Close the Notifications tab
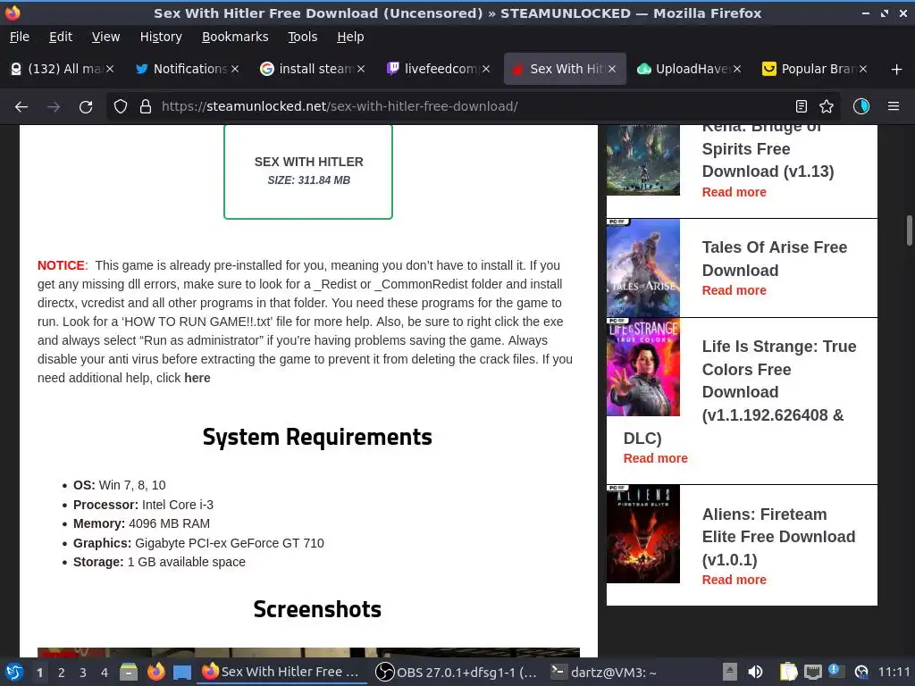Screen dimensions: 915x686 pyautogui.click(x=235, y=69)
